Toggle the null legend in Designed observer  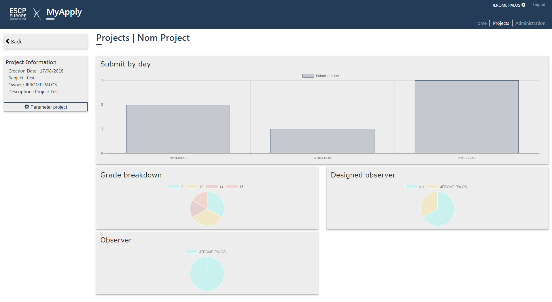(x=415, y=187)
